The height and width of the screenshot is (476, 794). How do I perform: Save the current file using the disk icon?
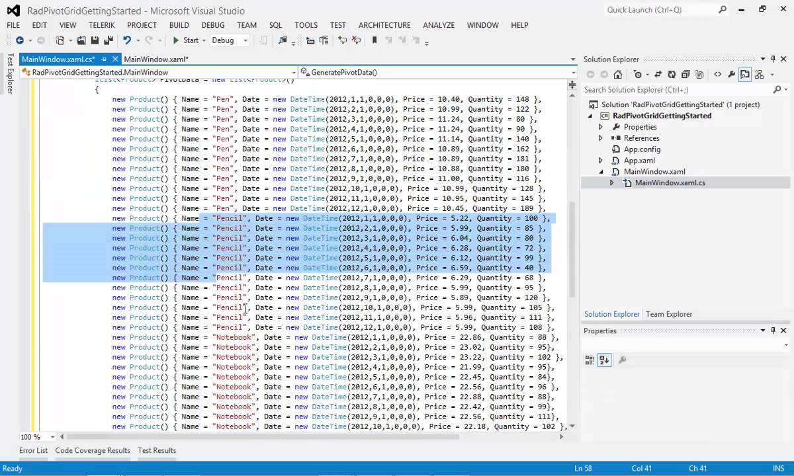click(x=95, y=40)
